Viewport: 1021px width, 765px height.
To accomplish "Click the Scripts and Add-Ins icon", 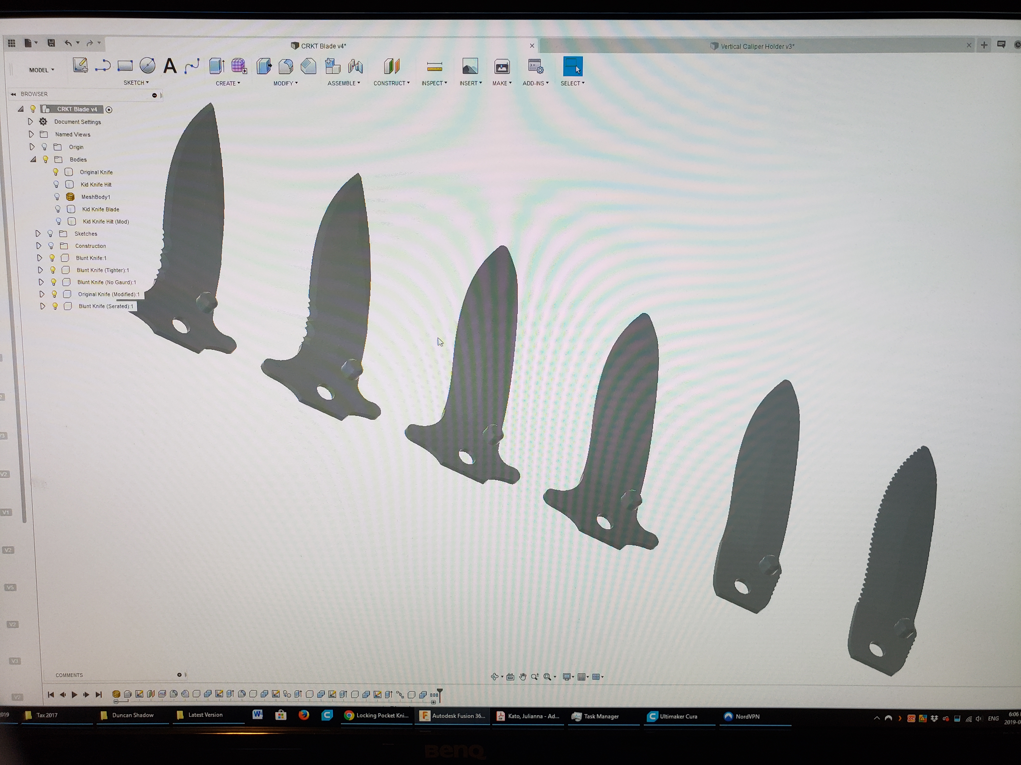I will (535, 67).
